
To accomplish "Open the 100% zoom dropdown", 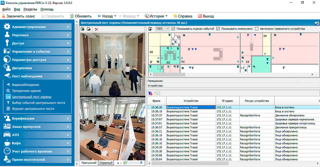I will click(162, 28).
